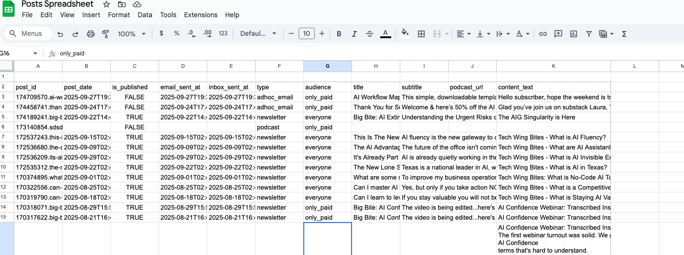Click the cloud save status icon
Screen dimensions: 684x255
[x=137, y=4]
